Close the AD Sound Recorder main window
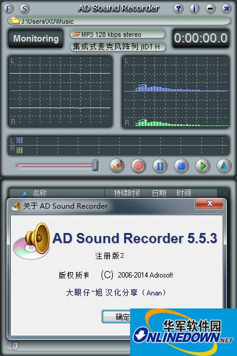Image resolution: width=237 pixels, height=356 pixels. point(226,9)
